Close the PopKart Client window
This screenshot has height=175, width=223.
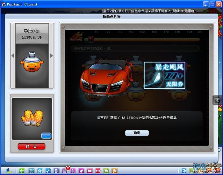(x=219, y=4)
